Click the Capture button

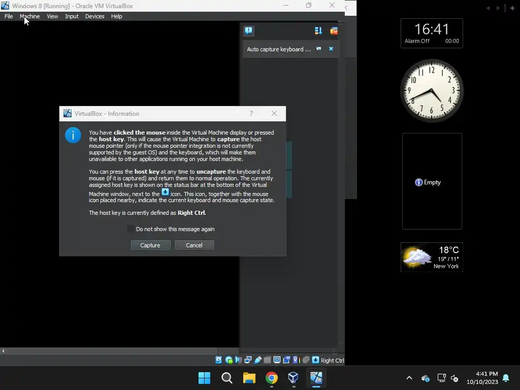click(x=150, y=245)
